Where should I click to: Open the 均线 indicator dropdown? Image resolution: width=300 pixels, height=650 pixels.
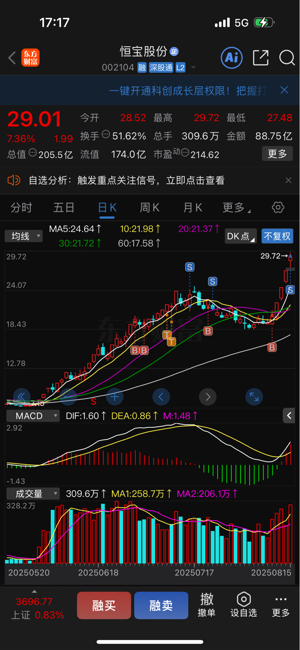[24, 236]
